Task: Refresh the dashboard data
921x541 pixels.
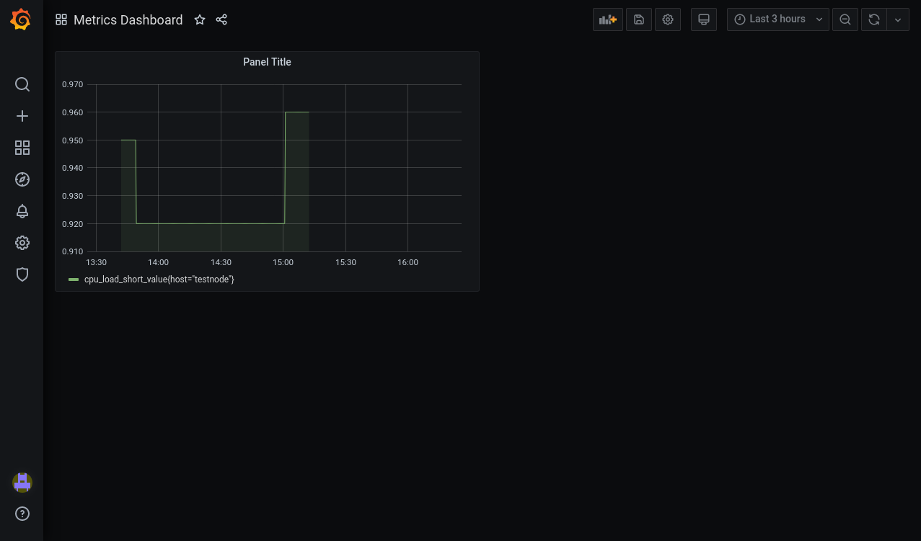Action: coord(873,19)
